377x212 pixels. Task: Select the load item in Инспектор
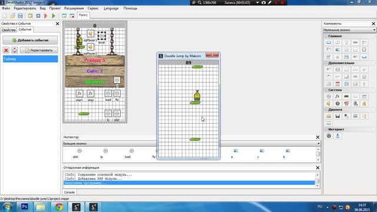pyautogui.click(x=128, y=153)
